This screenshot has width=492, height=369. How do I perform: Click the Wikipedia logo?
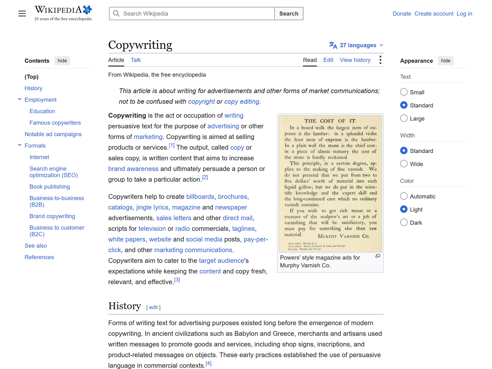coord(63,13)
